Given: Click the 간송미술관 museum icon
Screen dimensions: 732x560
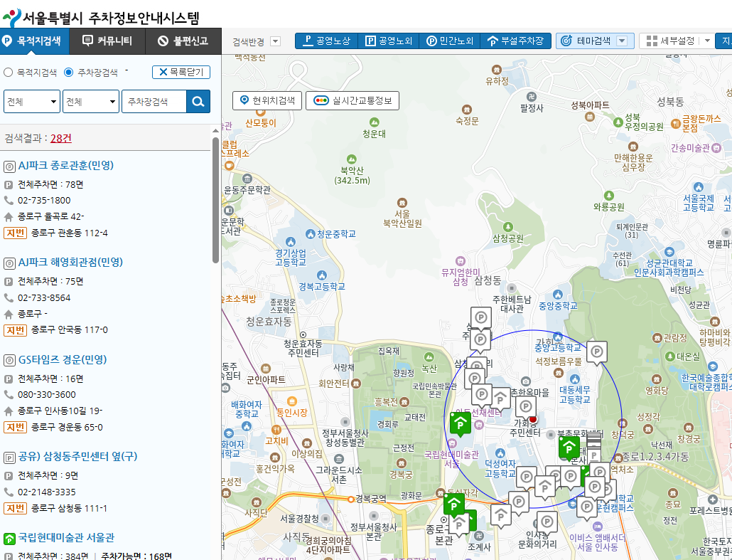Looking at the screenshot, I should click(x=716, y=148).
